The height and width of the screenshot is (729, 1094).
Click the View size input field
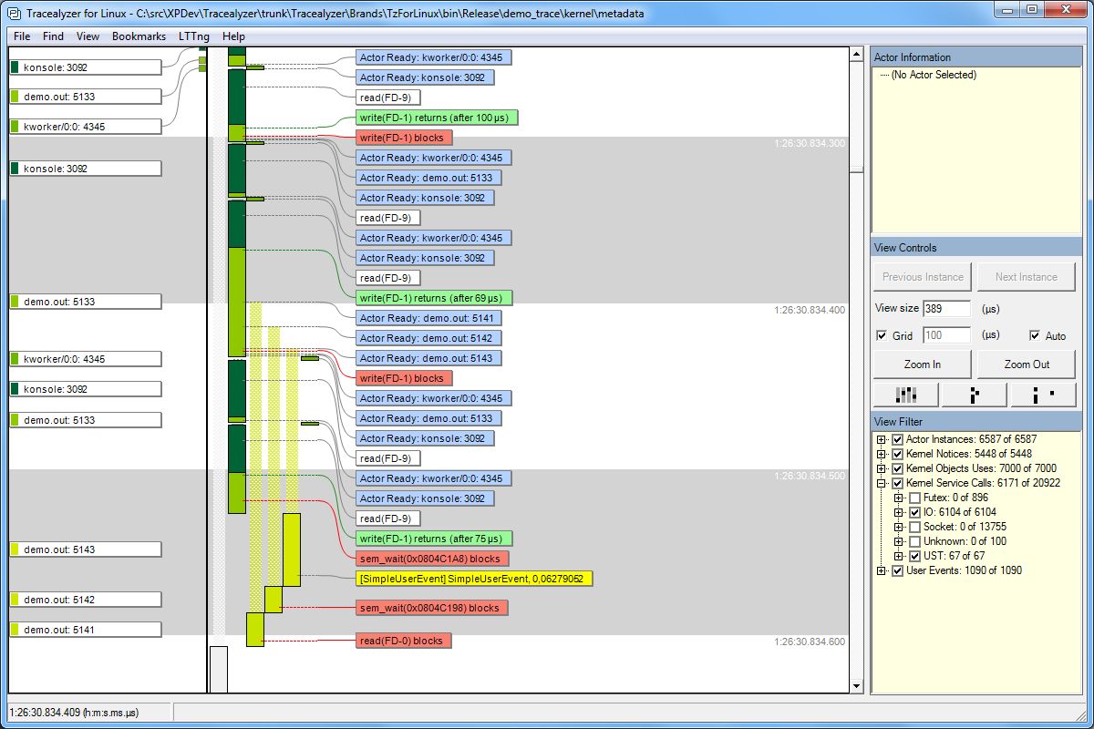[946, 309]
